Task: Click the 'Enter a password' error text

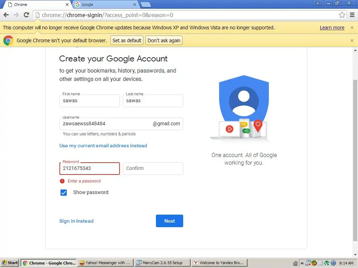Action: (84, 181)
